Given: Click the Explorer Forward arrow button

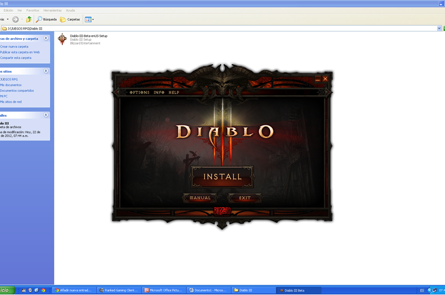Looking at the screenshot, I should tap(16, 19).
